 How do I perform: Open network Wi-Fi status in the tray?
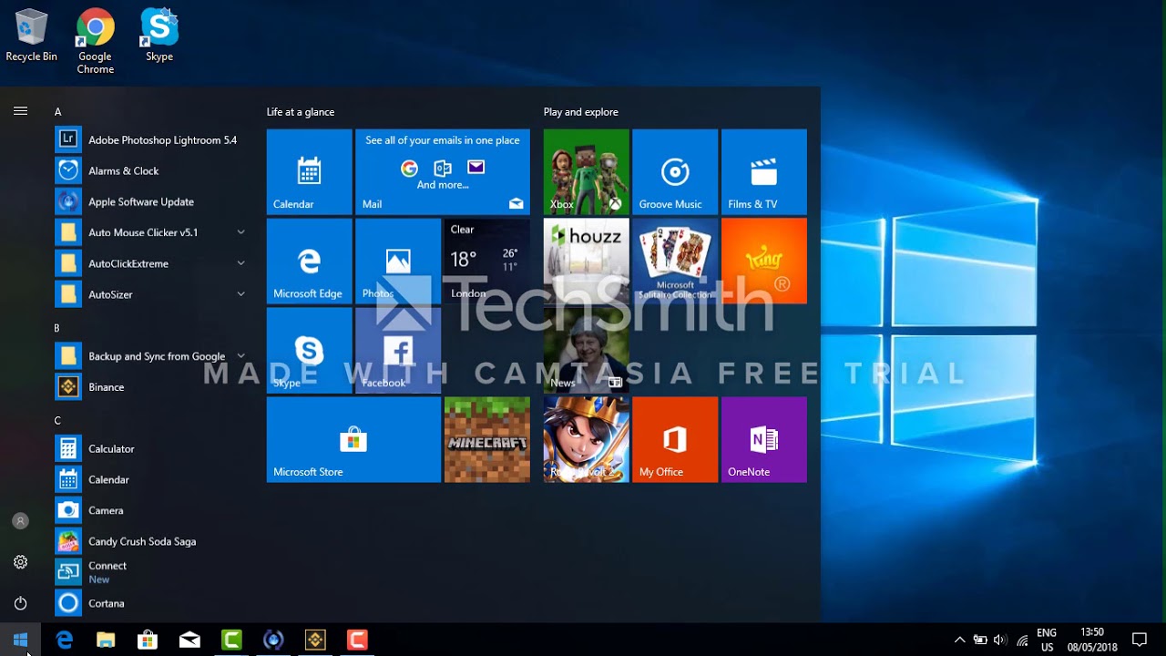click(x=1022, y=640)
